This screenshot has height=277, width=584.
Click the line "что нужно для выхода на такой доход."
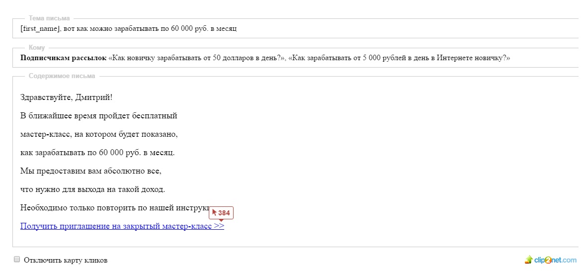(93, 189)
